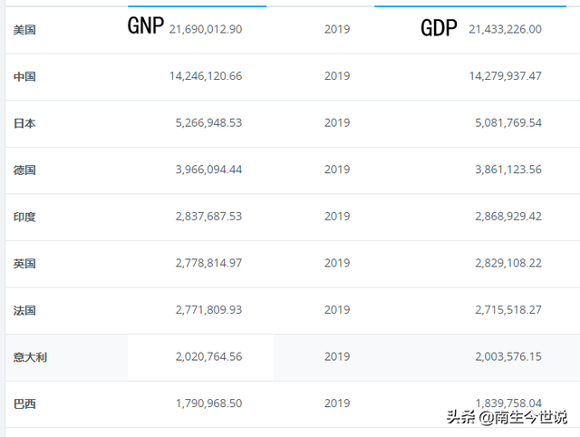Select the 巴西 country name
580x437 pixels.
[x=24, y=403]
